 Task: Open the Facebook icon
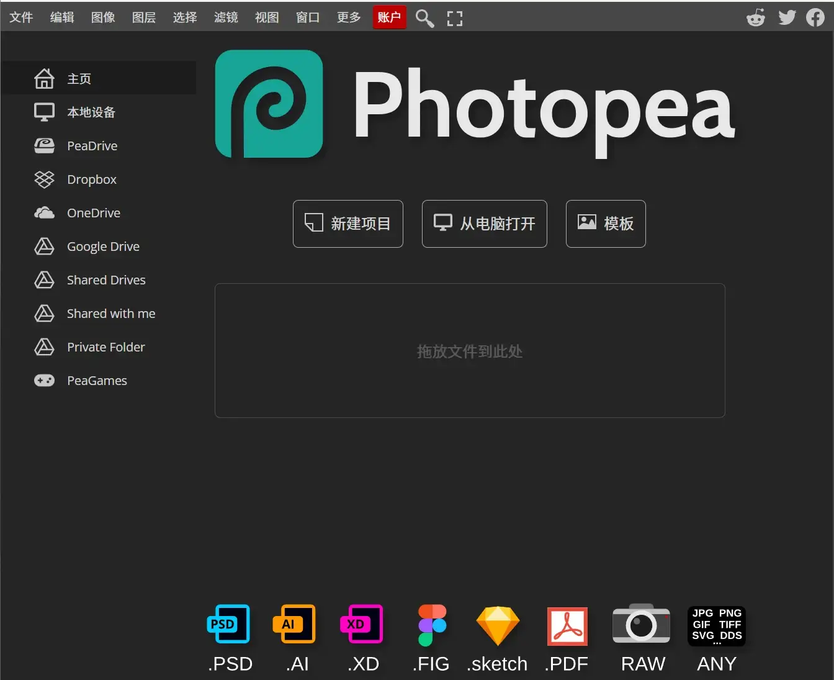tap(815, 17)
